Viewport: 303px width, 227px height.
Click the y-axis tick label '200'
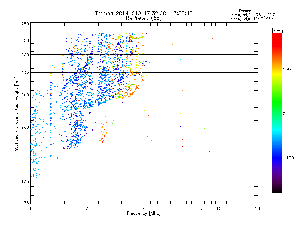pyautogui.click(x=25, y=127)
